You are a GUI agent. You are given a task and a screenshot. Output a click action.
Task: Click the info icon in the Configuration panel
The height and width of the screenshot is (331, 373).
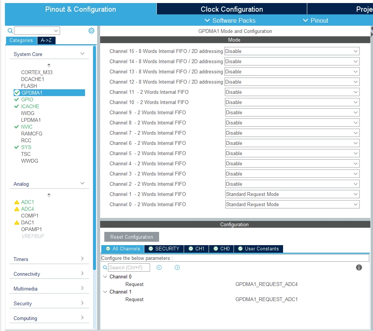[359, 267]
